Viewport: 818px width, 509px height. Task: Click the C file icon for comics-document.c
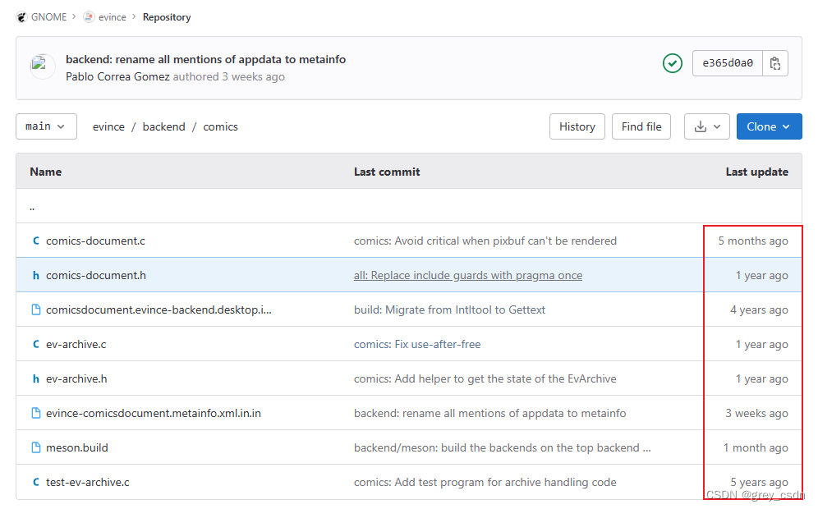[x=35, y=241]
